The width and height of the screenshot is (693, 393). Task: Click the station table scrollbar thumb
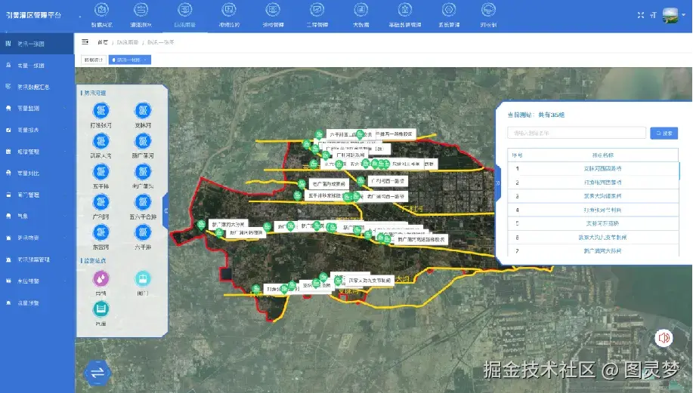pos(679,170)
